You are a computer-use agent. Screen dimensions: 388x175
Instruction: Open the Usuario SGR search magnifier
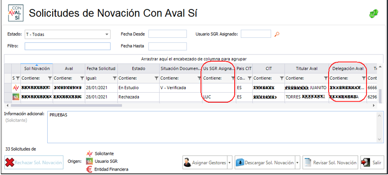277,34
